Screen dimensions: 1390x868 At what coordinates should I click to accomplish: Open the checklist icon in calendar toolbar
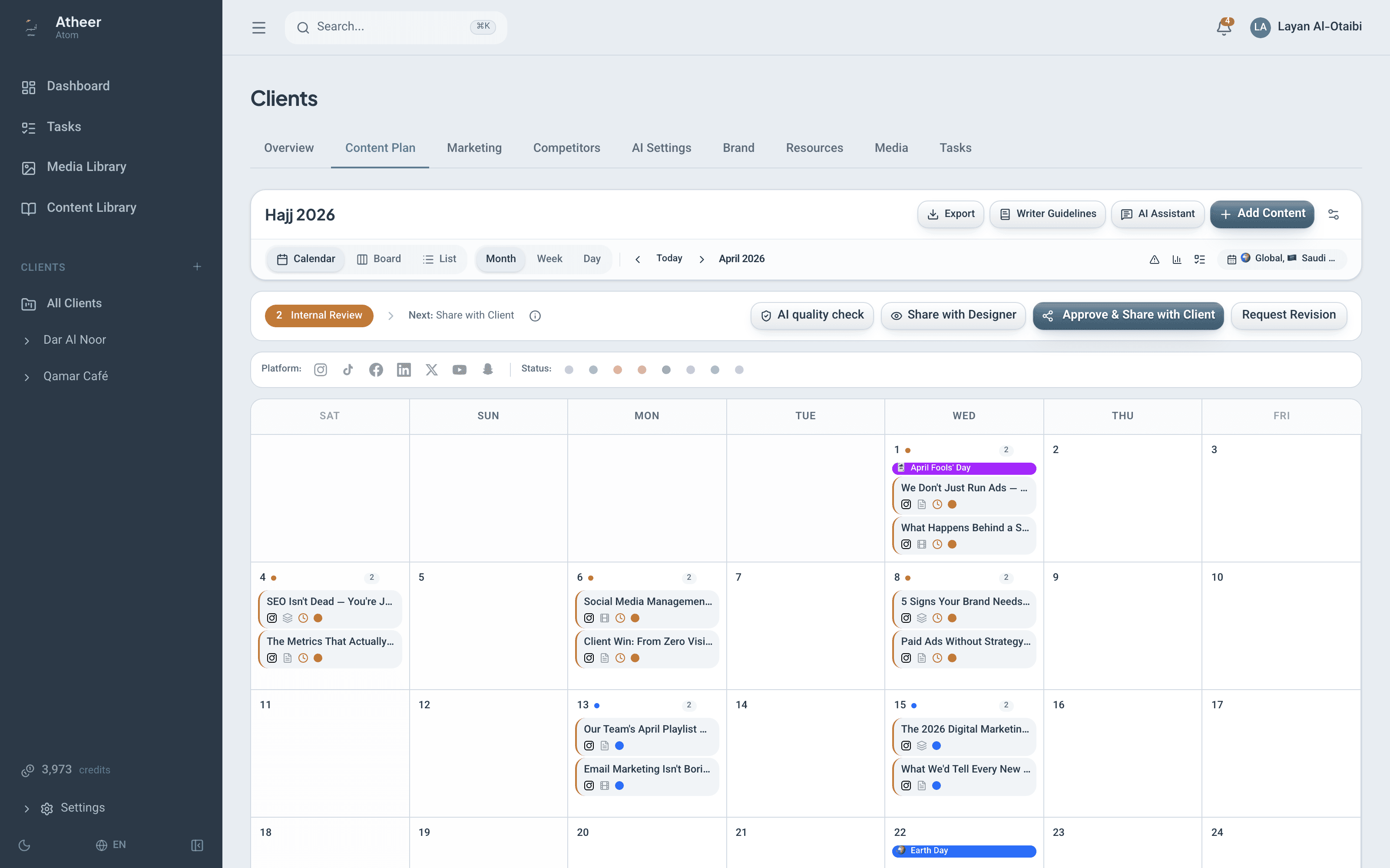[x=1199, y=260]
